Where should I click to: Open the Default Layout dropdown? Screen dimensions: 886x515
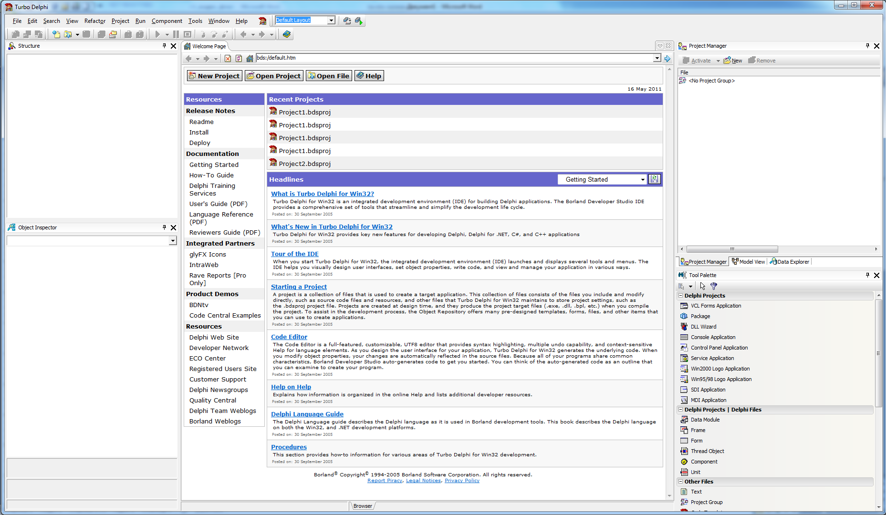pyautogui.click(x=331, y=20)
